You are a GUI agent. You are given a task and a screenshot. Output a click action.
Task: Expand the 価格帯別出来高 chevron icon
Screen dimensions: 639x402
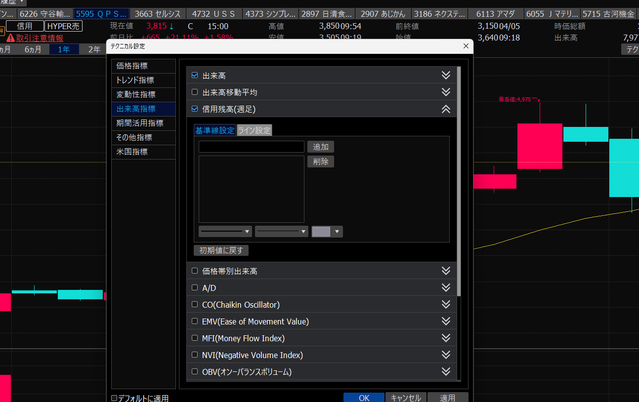(446, 271)
